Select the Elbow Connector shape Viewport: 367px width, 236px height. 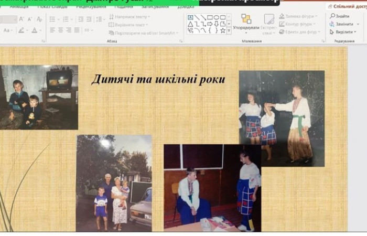click(197, 24)
